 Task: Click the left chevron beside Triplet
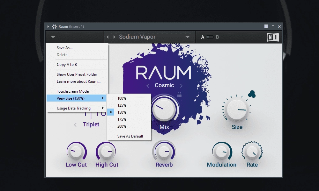(x=75, y=125)
